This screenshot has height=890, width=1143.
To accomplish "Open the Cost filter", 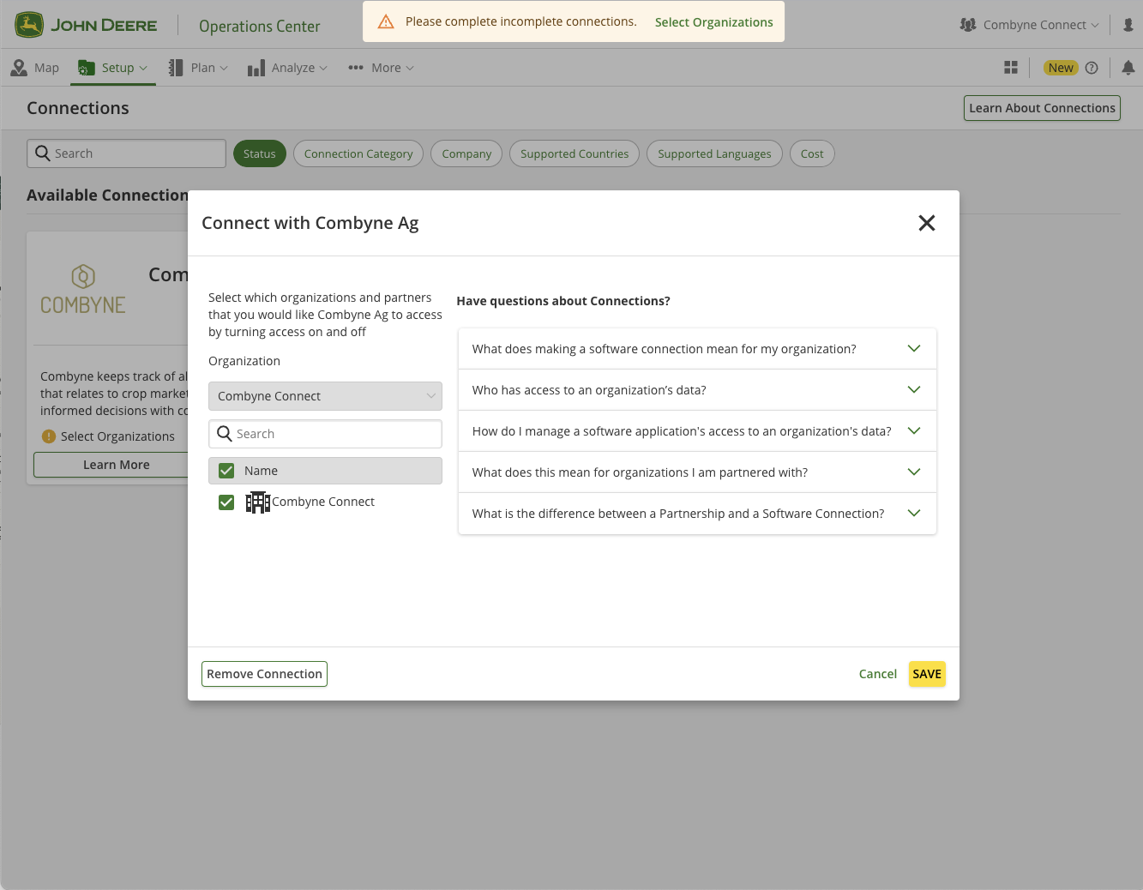I will [812, 153].
